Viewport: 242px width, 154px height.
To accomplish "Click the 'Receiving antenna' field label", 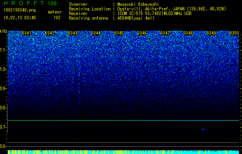I will click(x=88, y=18).
